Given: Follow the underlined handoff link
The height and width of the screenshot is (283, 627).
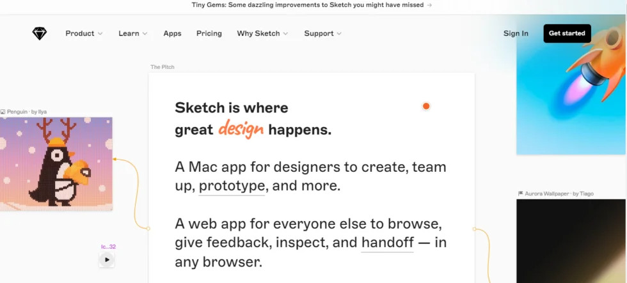Looking at the screenshot, I should 388,243.
